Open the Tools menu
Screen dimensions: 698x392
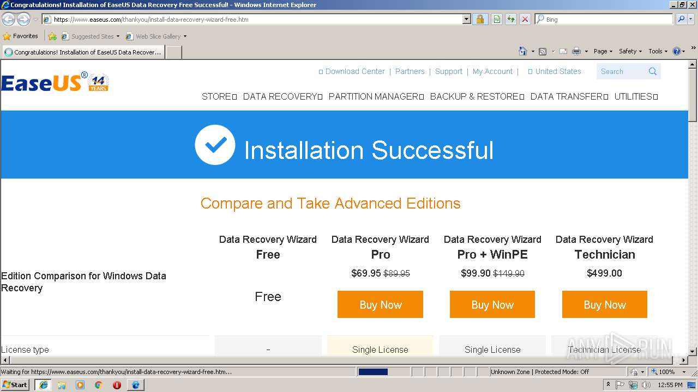[658, 51]
